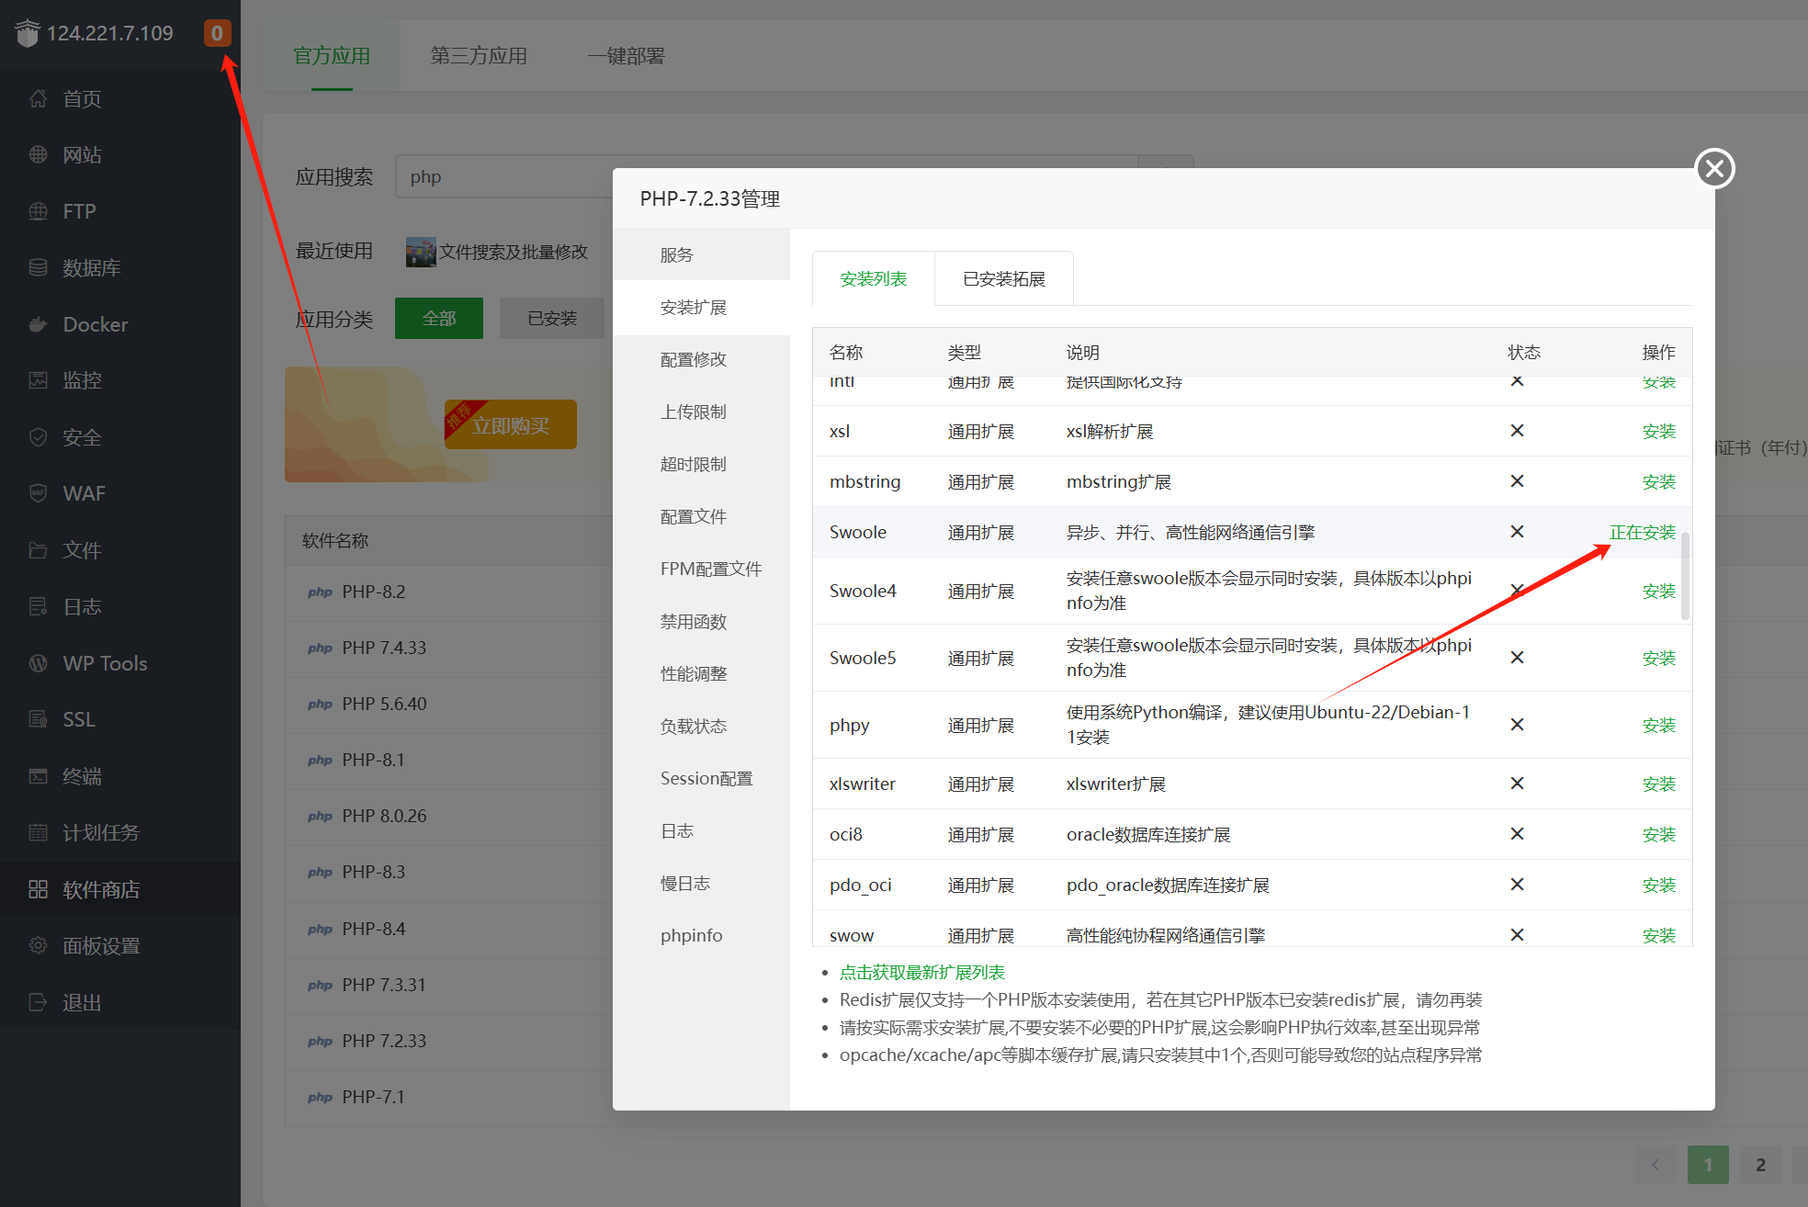Open phpinfo section

click(701, 935)
